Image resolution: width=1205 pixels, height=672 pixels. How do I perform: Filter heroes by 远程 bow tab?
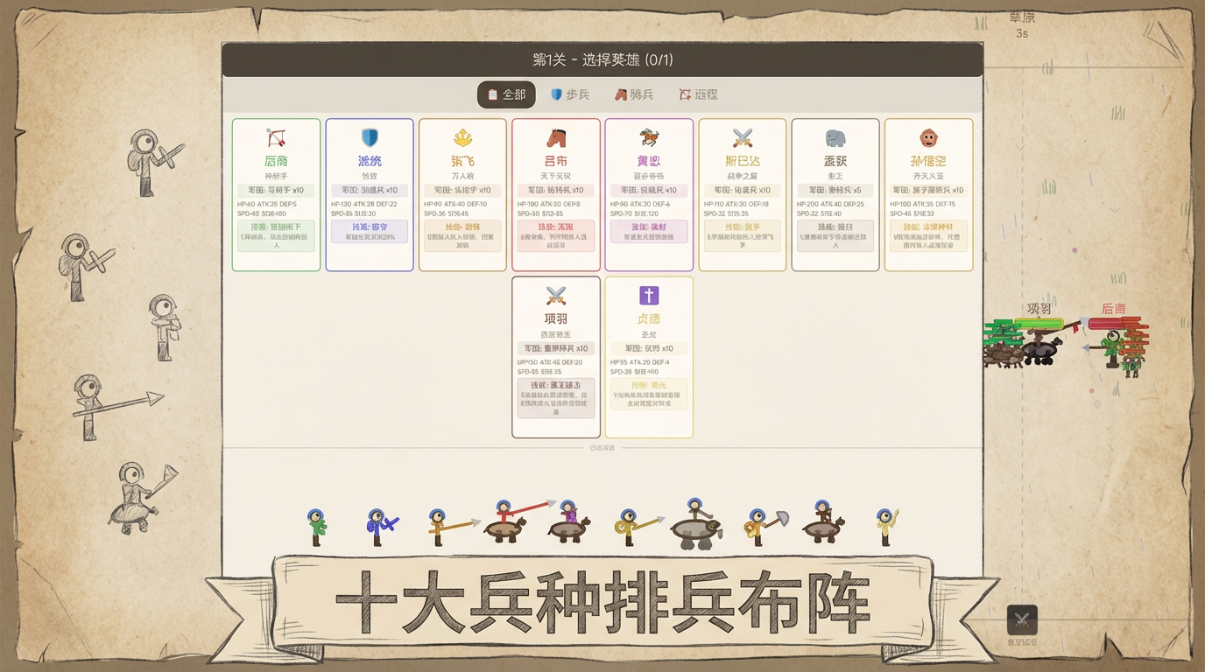click(698, 94)
